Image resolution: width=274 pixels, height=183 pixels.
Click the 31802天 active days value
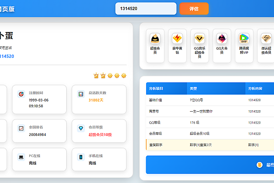click(96, 100)
